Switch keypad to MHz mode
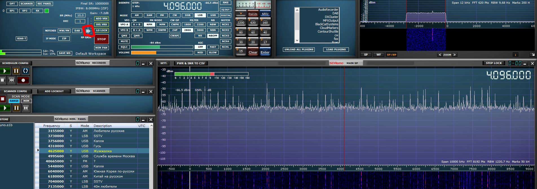Viewport: 537px width, 189px height. [x=265, y=13]
